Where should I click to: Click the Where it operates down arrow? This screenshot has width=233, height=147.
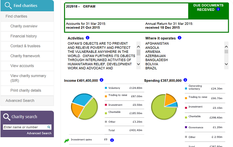pos(226,64)
